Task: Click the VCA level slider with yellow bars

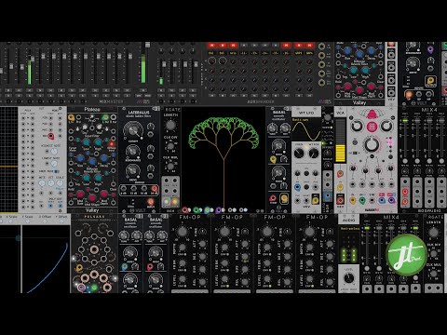Action: (340, 141)
